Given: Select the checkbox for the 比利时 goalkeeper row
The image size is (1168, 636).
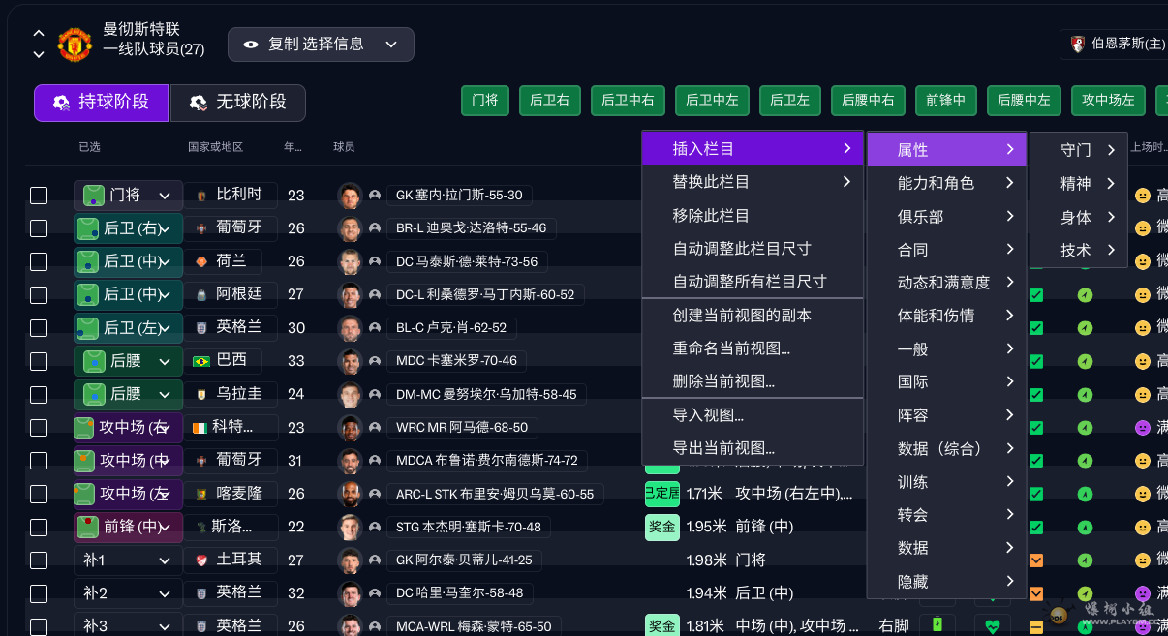Looking at the screenshot, I should 39,195.
